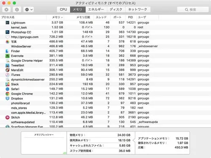Click the キャッシュされたファイル 5.85 GB value

coord(125,145)
